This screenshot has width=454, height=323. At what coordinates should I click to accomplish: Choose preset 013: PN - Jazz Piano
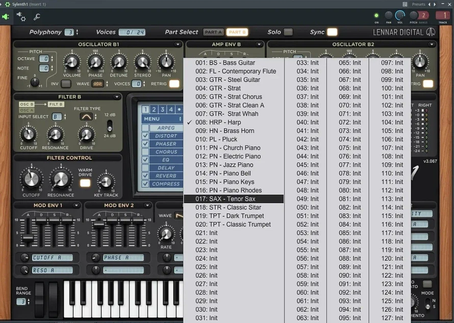pos(234,165)
